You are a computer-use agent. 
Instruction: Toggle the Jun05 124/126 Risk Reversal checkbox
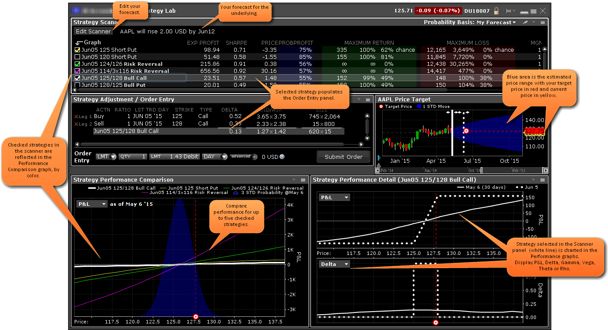[x=77, y=64]
